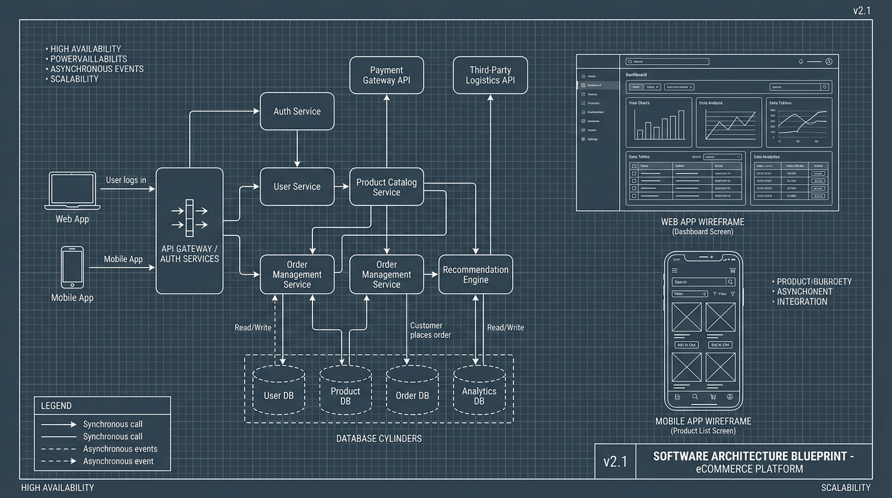Click the bell icon in the dashboard wireframe header
The height and width of the screenshot is (498, 892).
point(801,62)
